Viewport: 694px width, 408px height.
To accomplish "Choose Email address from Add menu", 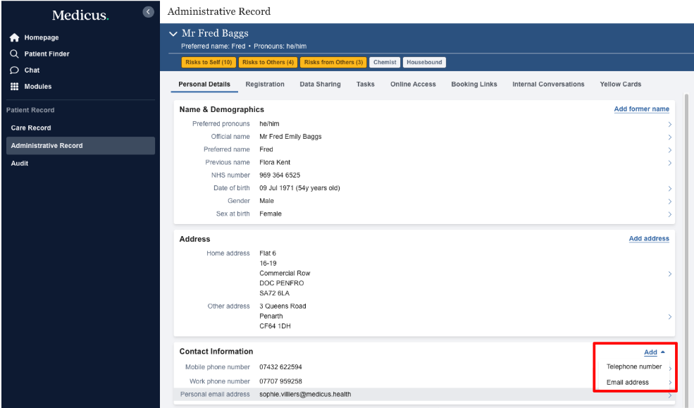I will 627,383.
